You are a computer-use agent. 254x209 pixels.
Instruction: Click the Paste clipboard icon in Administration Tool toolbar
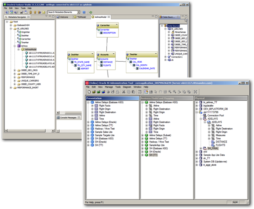coord(133,92)
